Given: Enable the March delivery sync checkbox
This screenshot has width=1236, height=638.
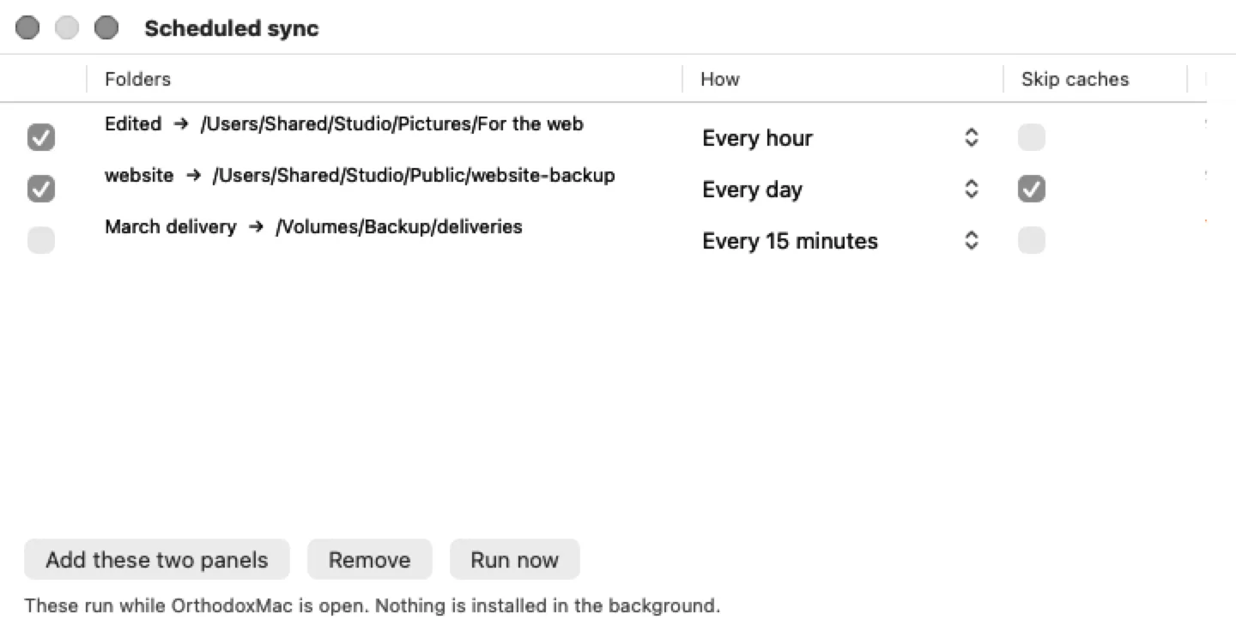Looking at the screenshot, I should [x=41, y=240].
